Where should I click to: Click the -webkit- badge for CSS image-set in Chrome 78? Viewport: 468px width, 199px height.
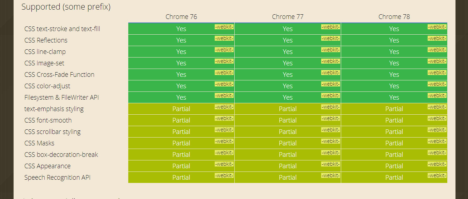(437, 61)
